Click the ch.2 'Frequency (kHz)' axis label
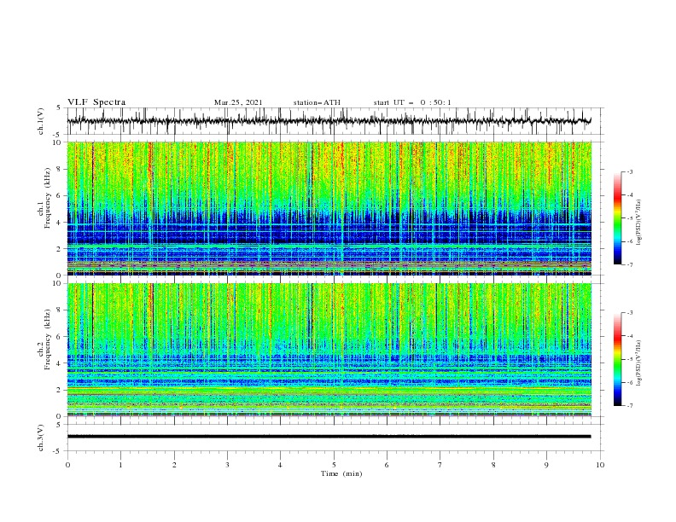 coord(47,339)
